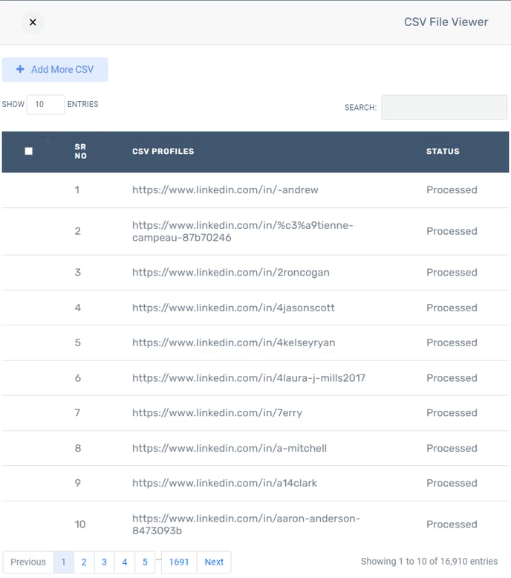Go to pagination page 3

click(104, 562)
